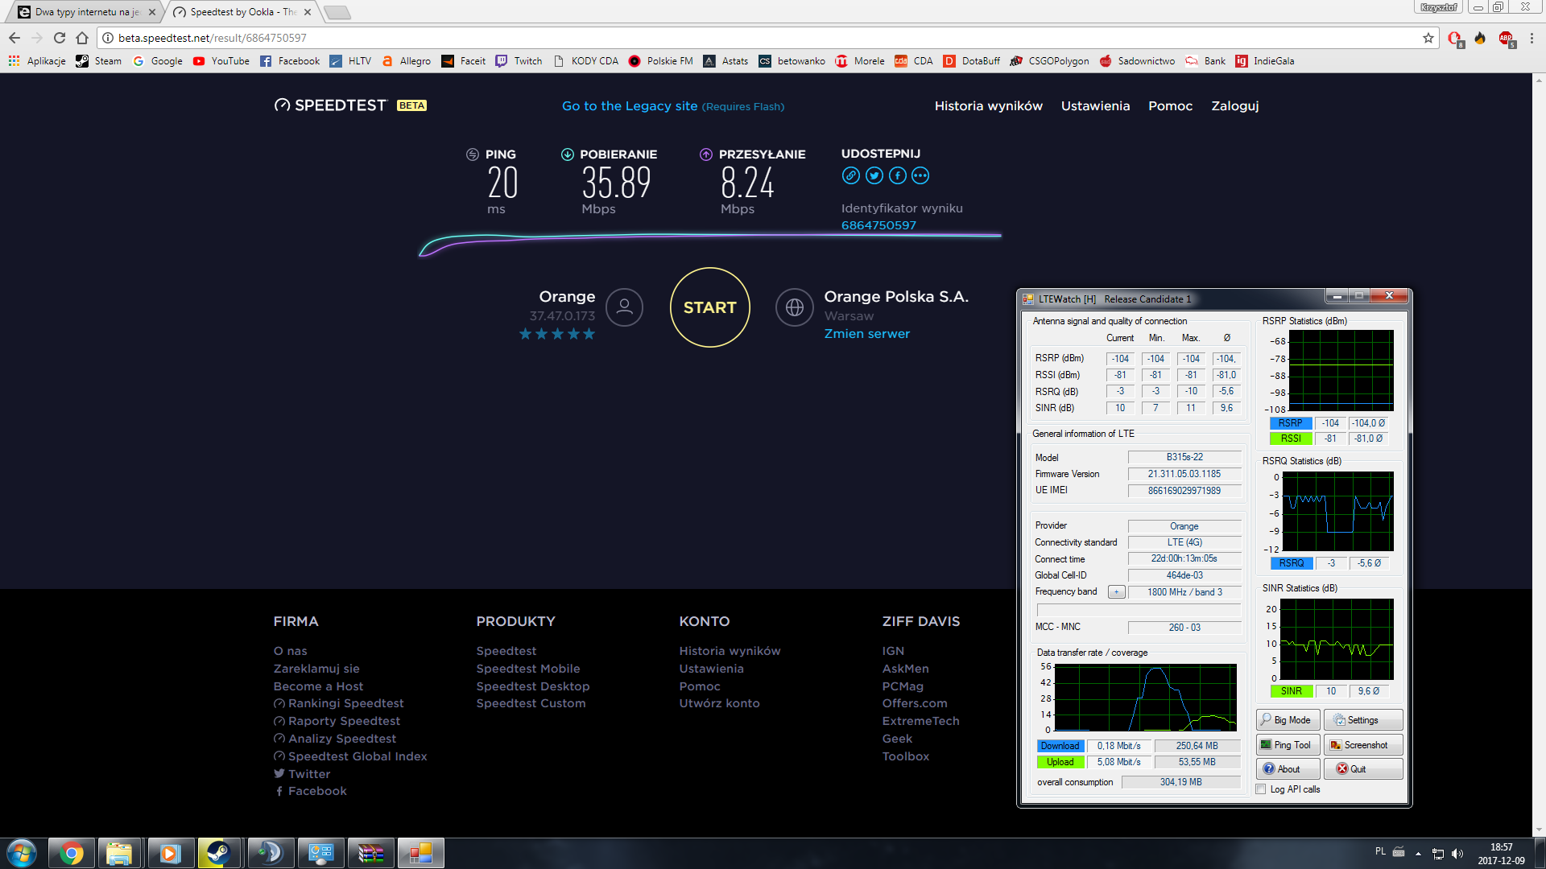Open the LTEWatch About dialog

pos(1288,769)
